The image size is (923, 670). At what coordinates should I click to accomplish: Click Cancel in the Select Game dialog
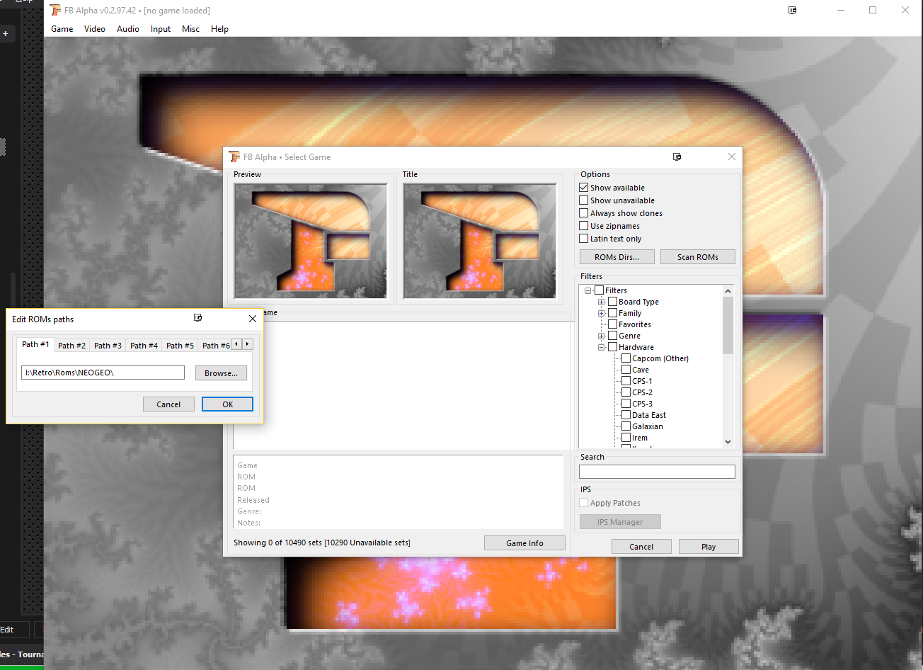click(641, 547)
